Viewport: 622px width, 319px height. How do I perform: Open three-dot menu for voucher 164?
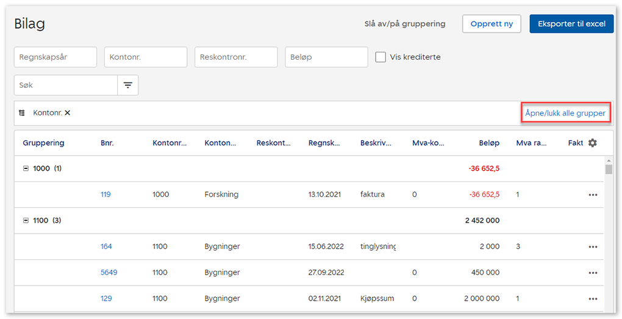(592, 247)
